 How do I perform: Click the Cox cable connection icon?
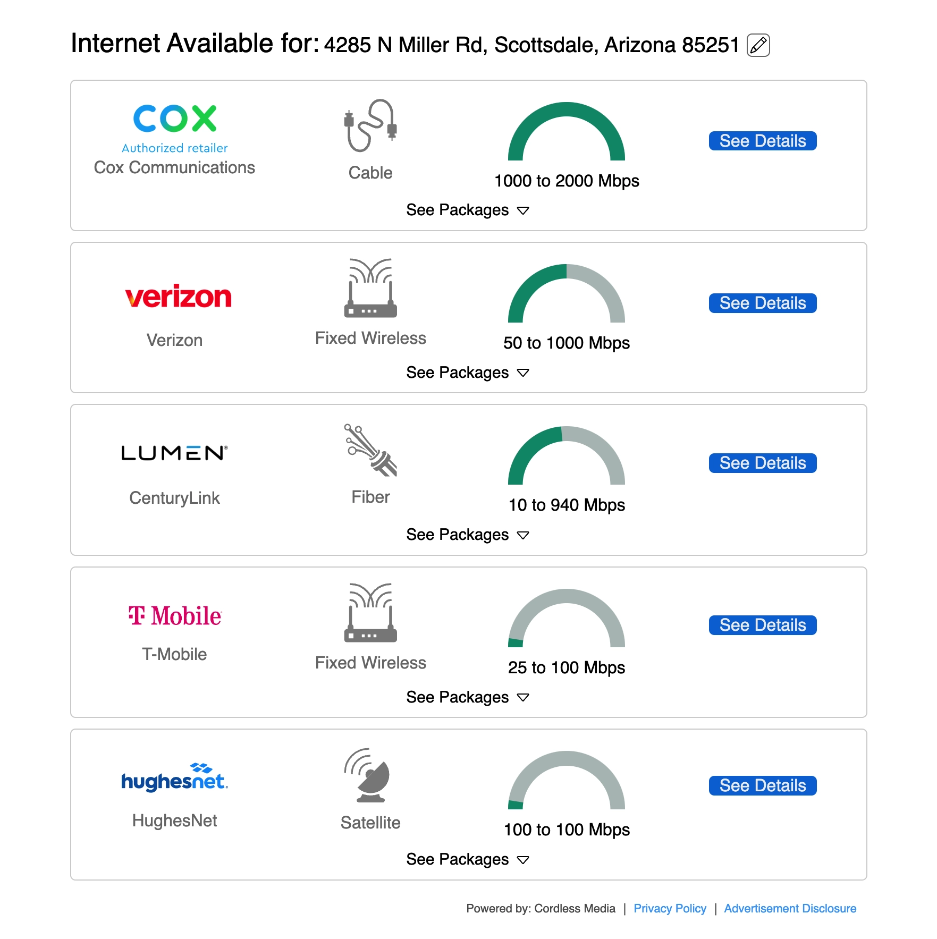[x=370, y=126]
